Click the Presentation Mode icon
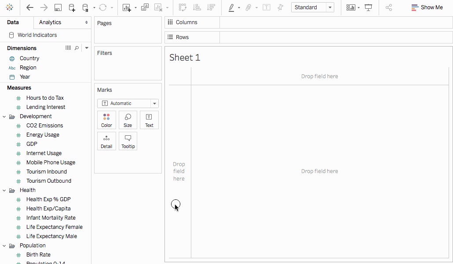The image size is (453, 264). coord(369,7)
